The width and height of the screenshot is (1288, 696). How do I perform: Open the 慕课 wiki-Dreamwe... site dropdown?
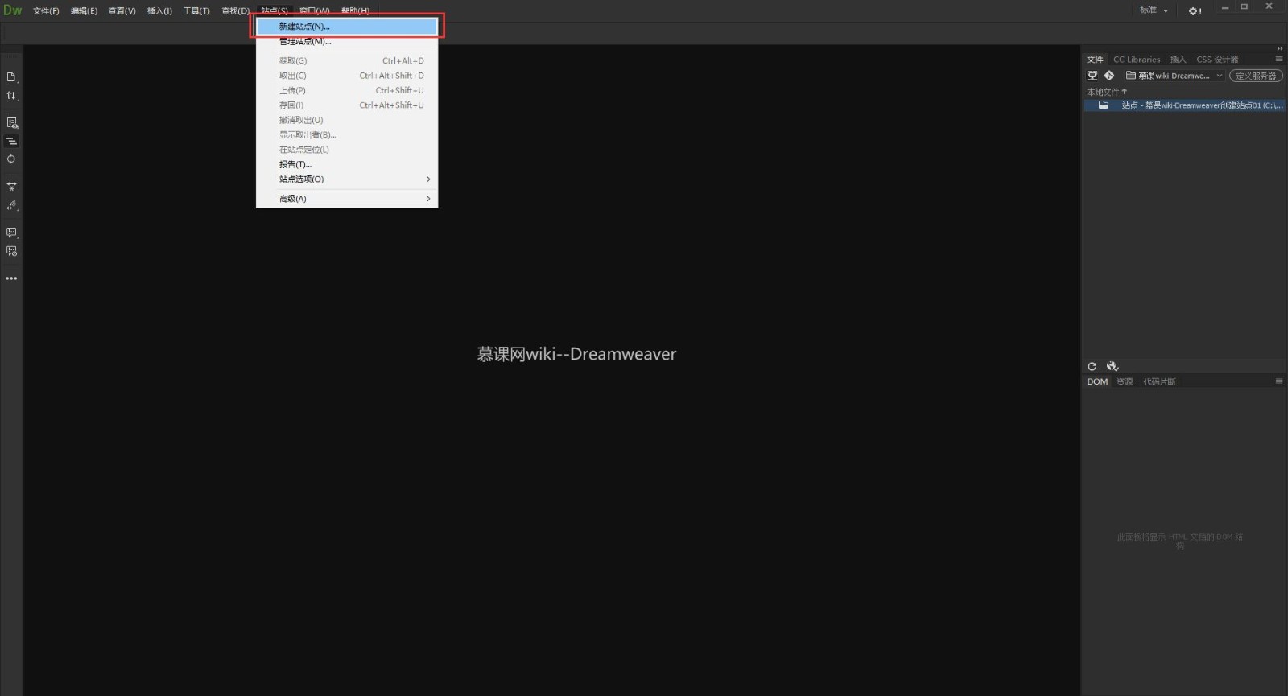[1174, 76]
